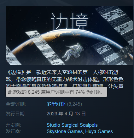134x138 pixels.
Task: Click the 边境 header artwork image
Action: [69, 35]
